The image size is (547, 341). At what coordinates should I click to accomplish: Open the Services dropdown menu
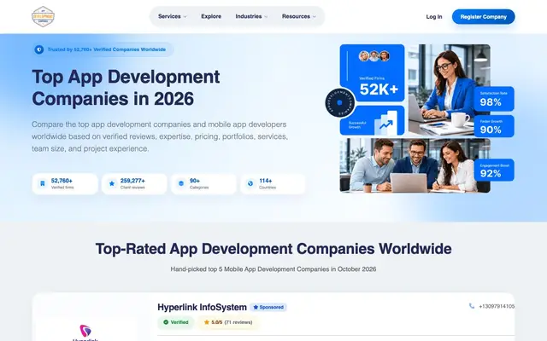coord(173,16)
